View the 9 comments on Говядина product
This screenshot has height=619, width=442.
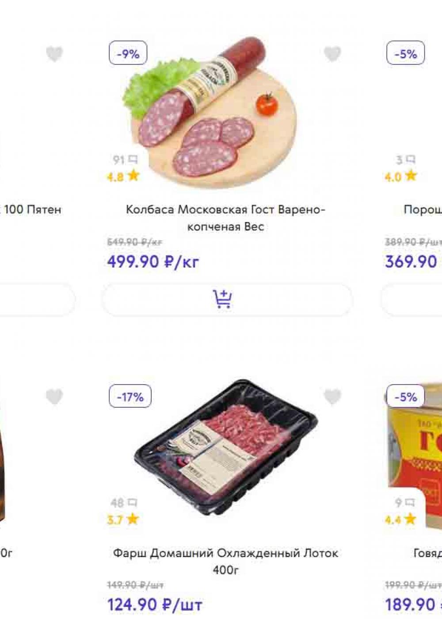coord(405,502)
